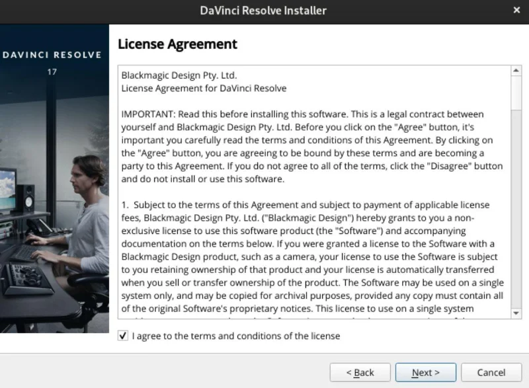This screenshot has height=388, width=529.
Task: Click the 'Blackmagic Design Pty. Ltd.' first line
Action: coord(179,75)
